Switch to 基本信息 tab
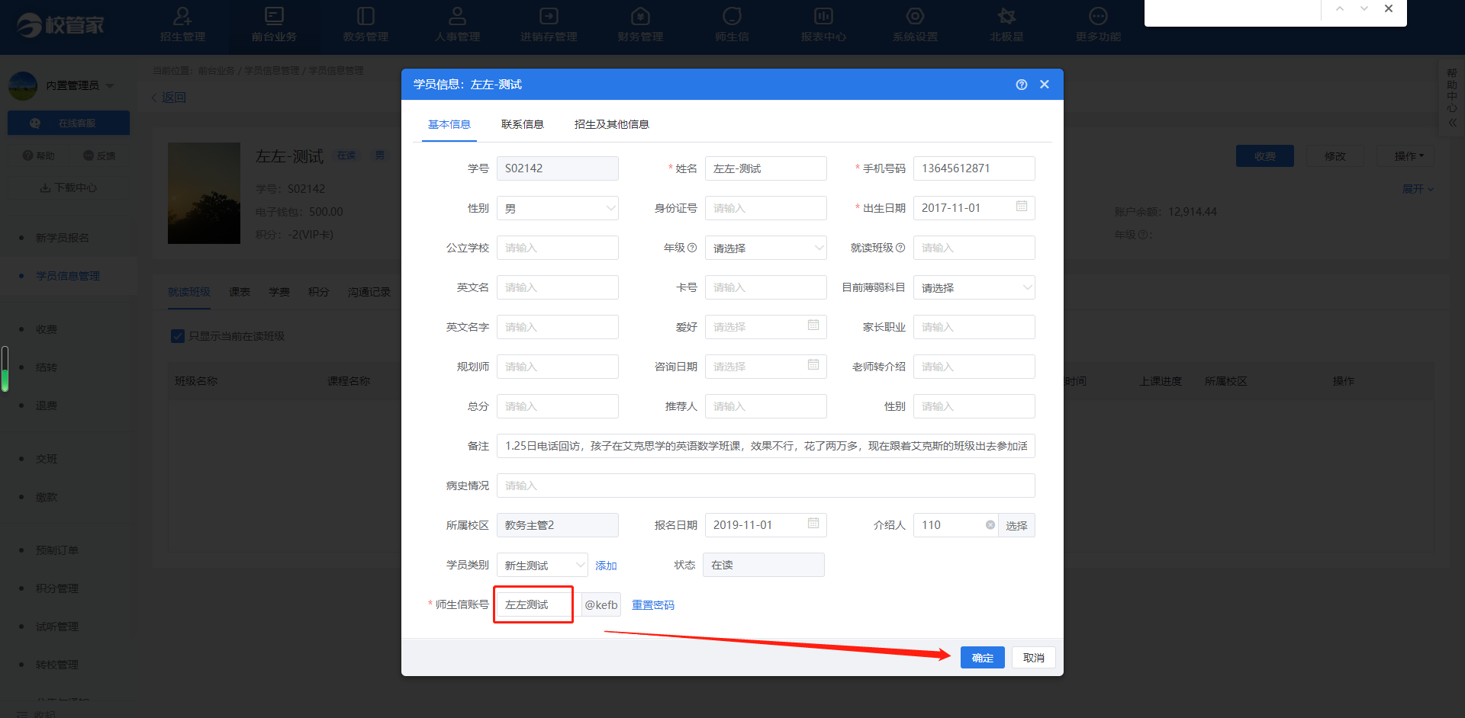The width and height of the screenshot is (1465, 718). pyautogui.click(x=449, y=124)
